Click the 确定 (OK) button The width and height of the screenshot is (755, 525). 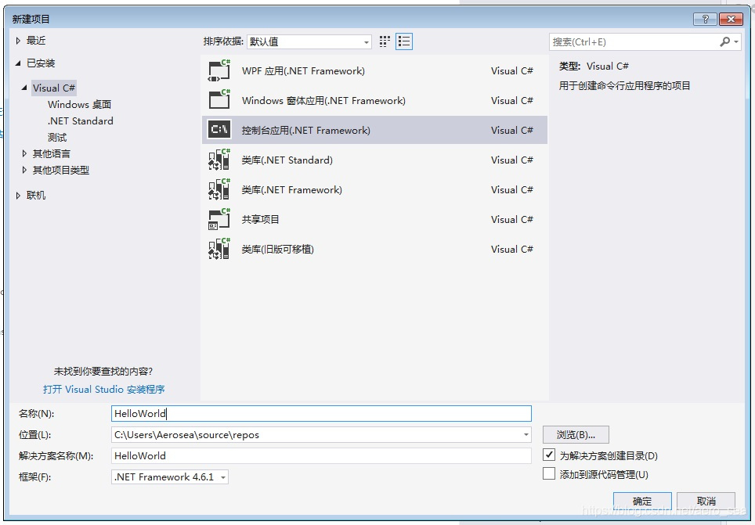click(x=642, y=501)
